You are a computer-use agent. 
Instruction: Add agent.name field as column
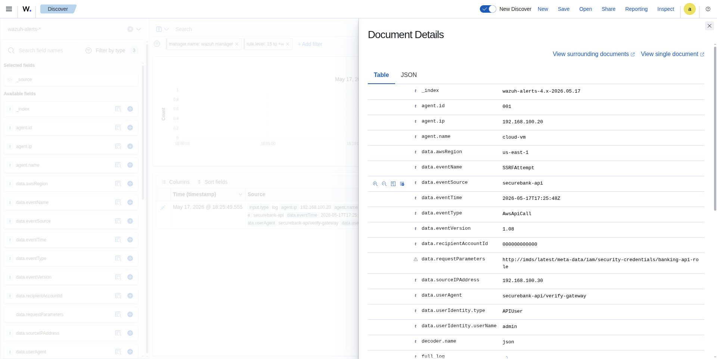click(x=130, y=165)
